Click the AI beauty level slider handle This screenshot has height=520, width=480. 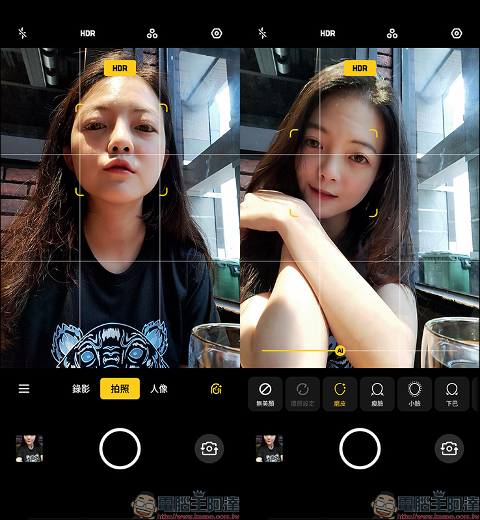coord(340,350)
